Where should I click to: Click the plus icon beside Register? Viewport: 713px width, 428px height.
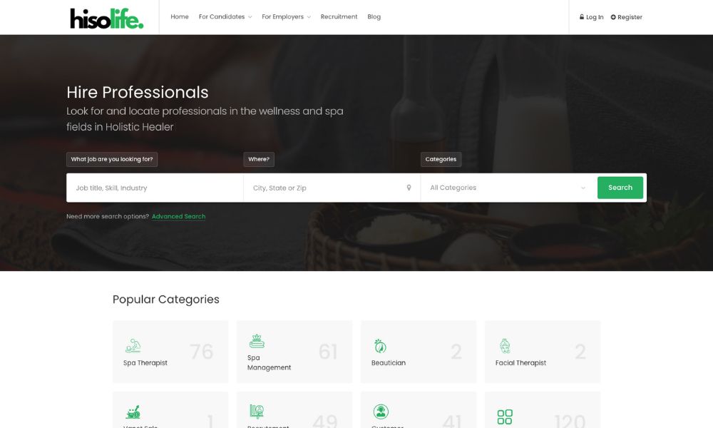coord(613,17)
